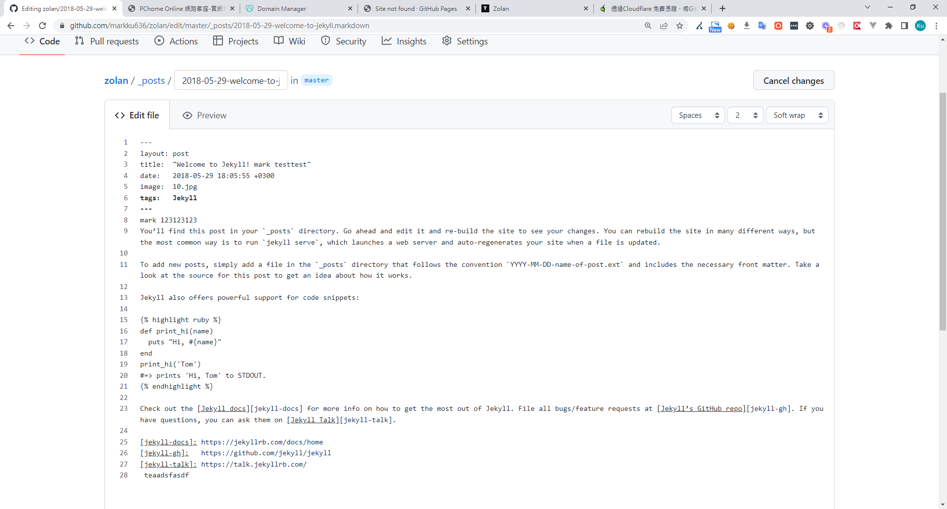Navigate to the _posts folder link

pyautogui.click(x=151, y=80)
